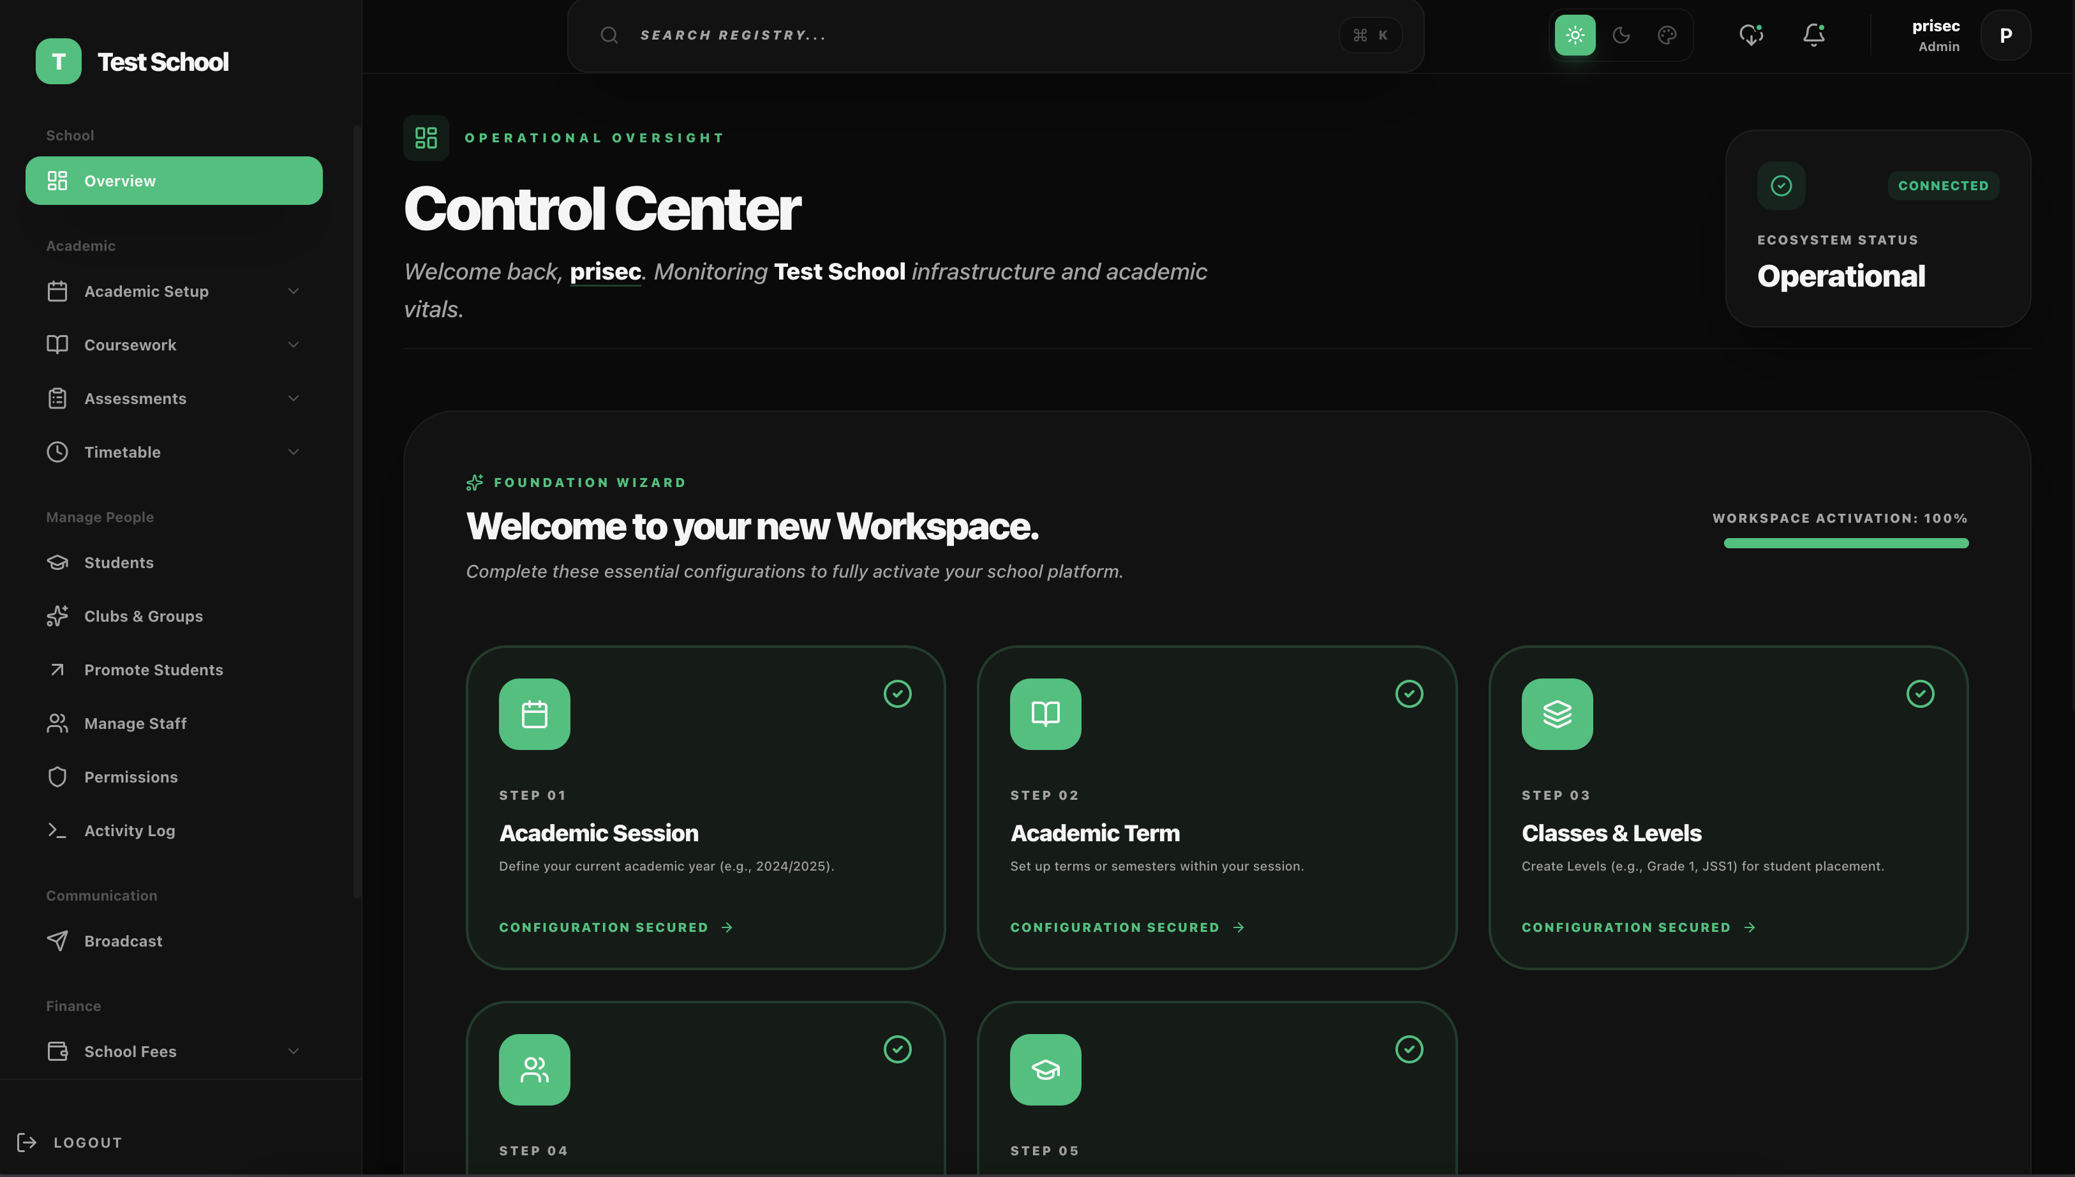
Task: Click the School Fees wallet icon
Action: tap(57, 1051)
